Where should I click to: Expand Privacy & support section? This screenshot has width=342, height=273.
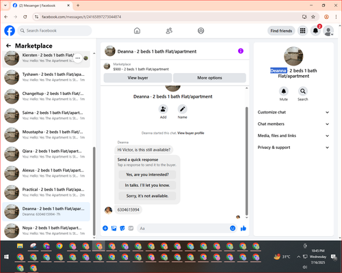pyautogui.click(x=293, y=147)
